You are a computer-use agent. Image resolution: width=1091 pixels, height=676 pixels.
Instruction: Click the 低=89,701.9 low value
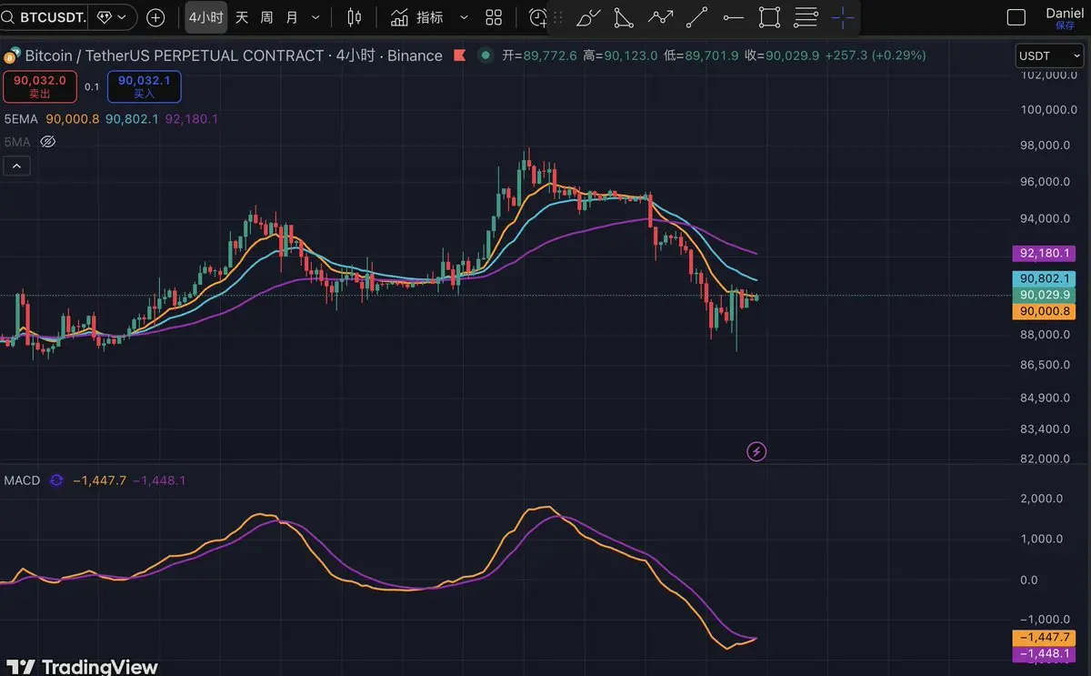(x=701, y=55)
